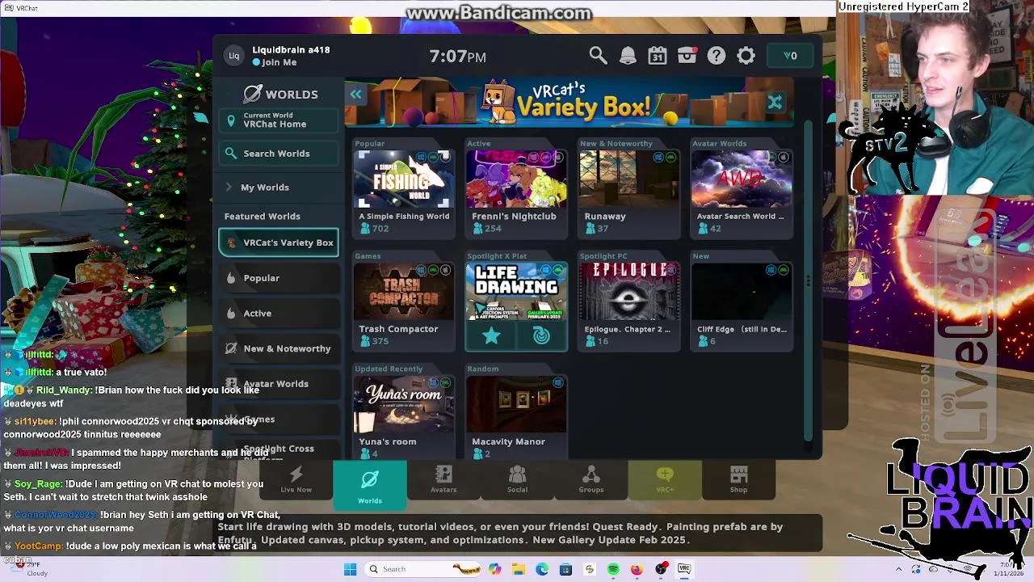This screenshot has width=1034, height=582.
Task: Select VRCat's Variety Box category
Action: (279, 242)
